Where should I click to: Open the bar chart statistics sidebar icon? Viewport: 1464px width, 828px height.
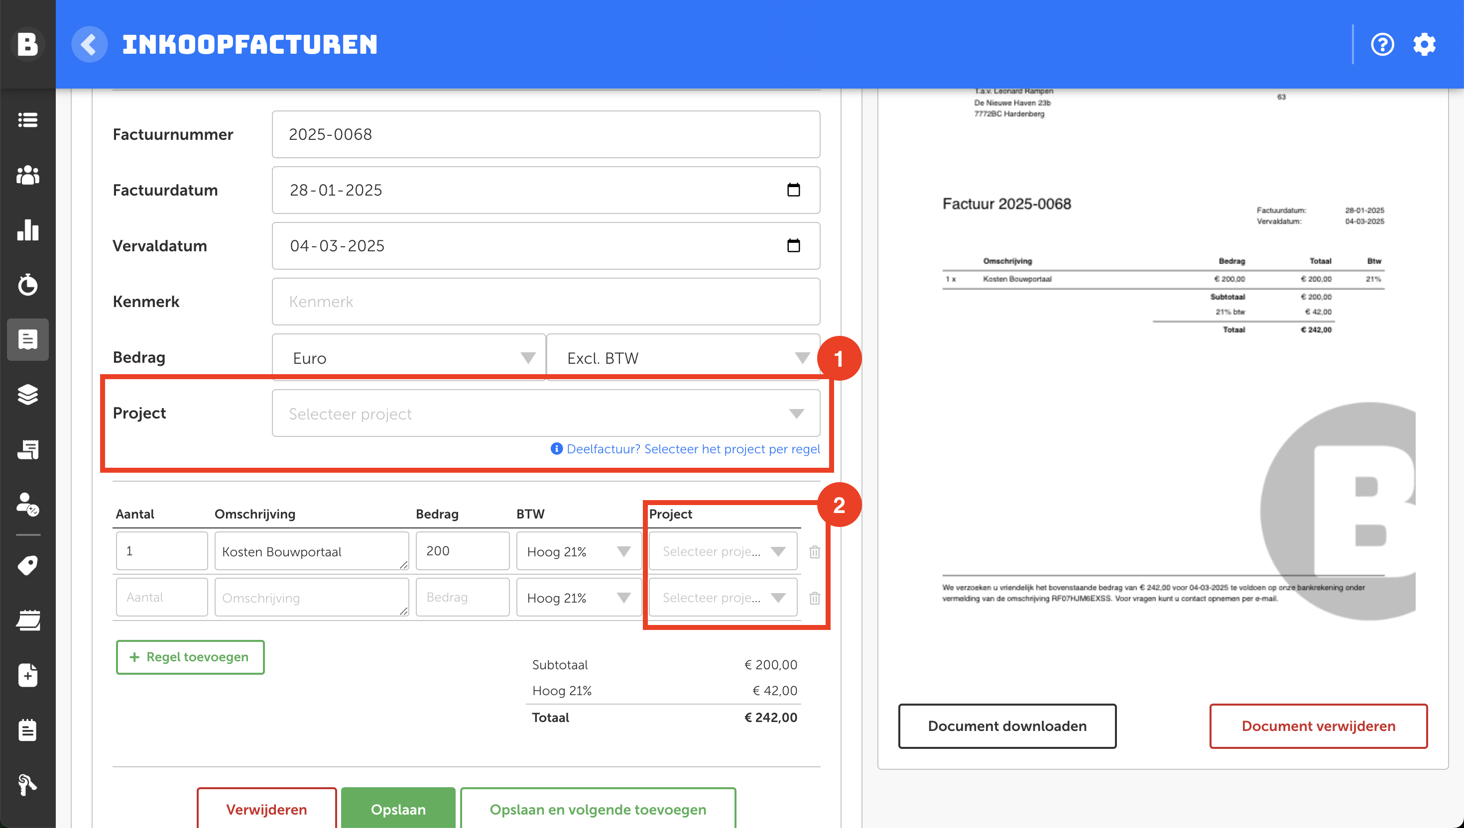pyautogui.click(x=27, y=230)
